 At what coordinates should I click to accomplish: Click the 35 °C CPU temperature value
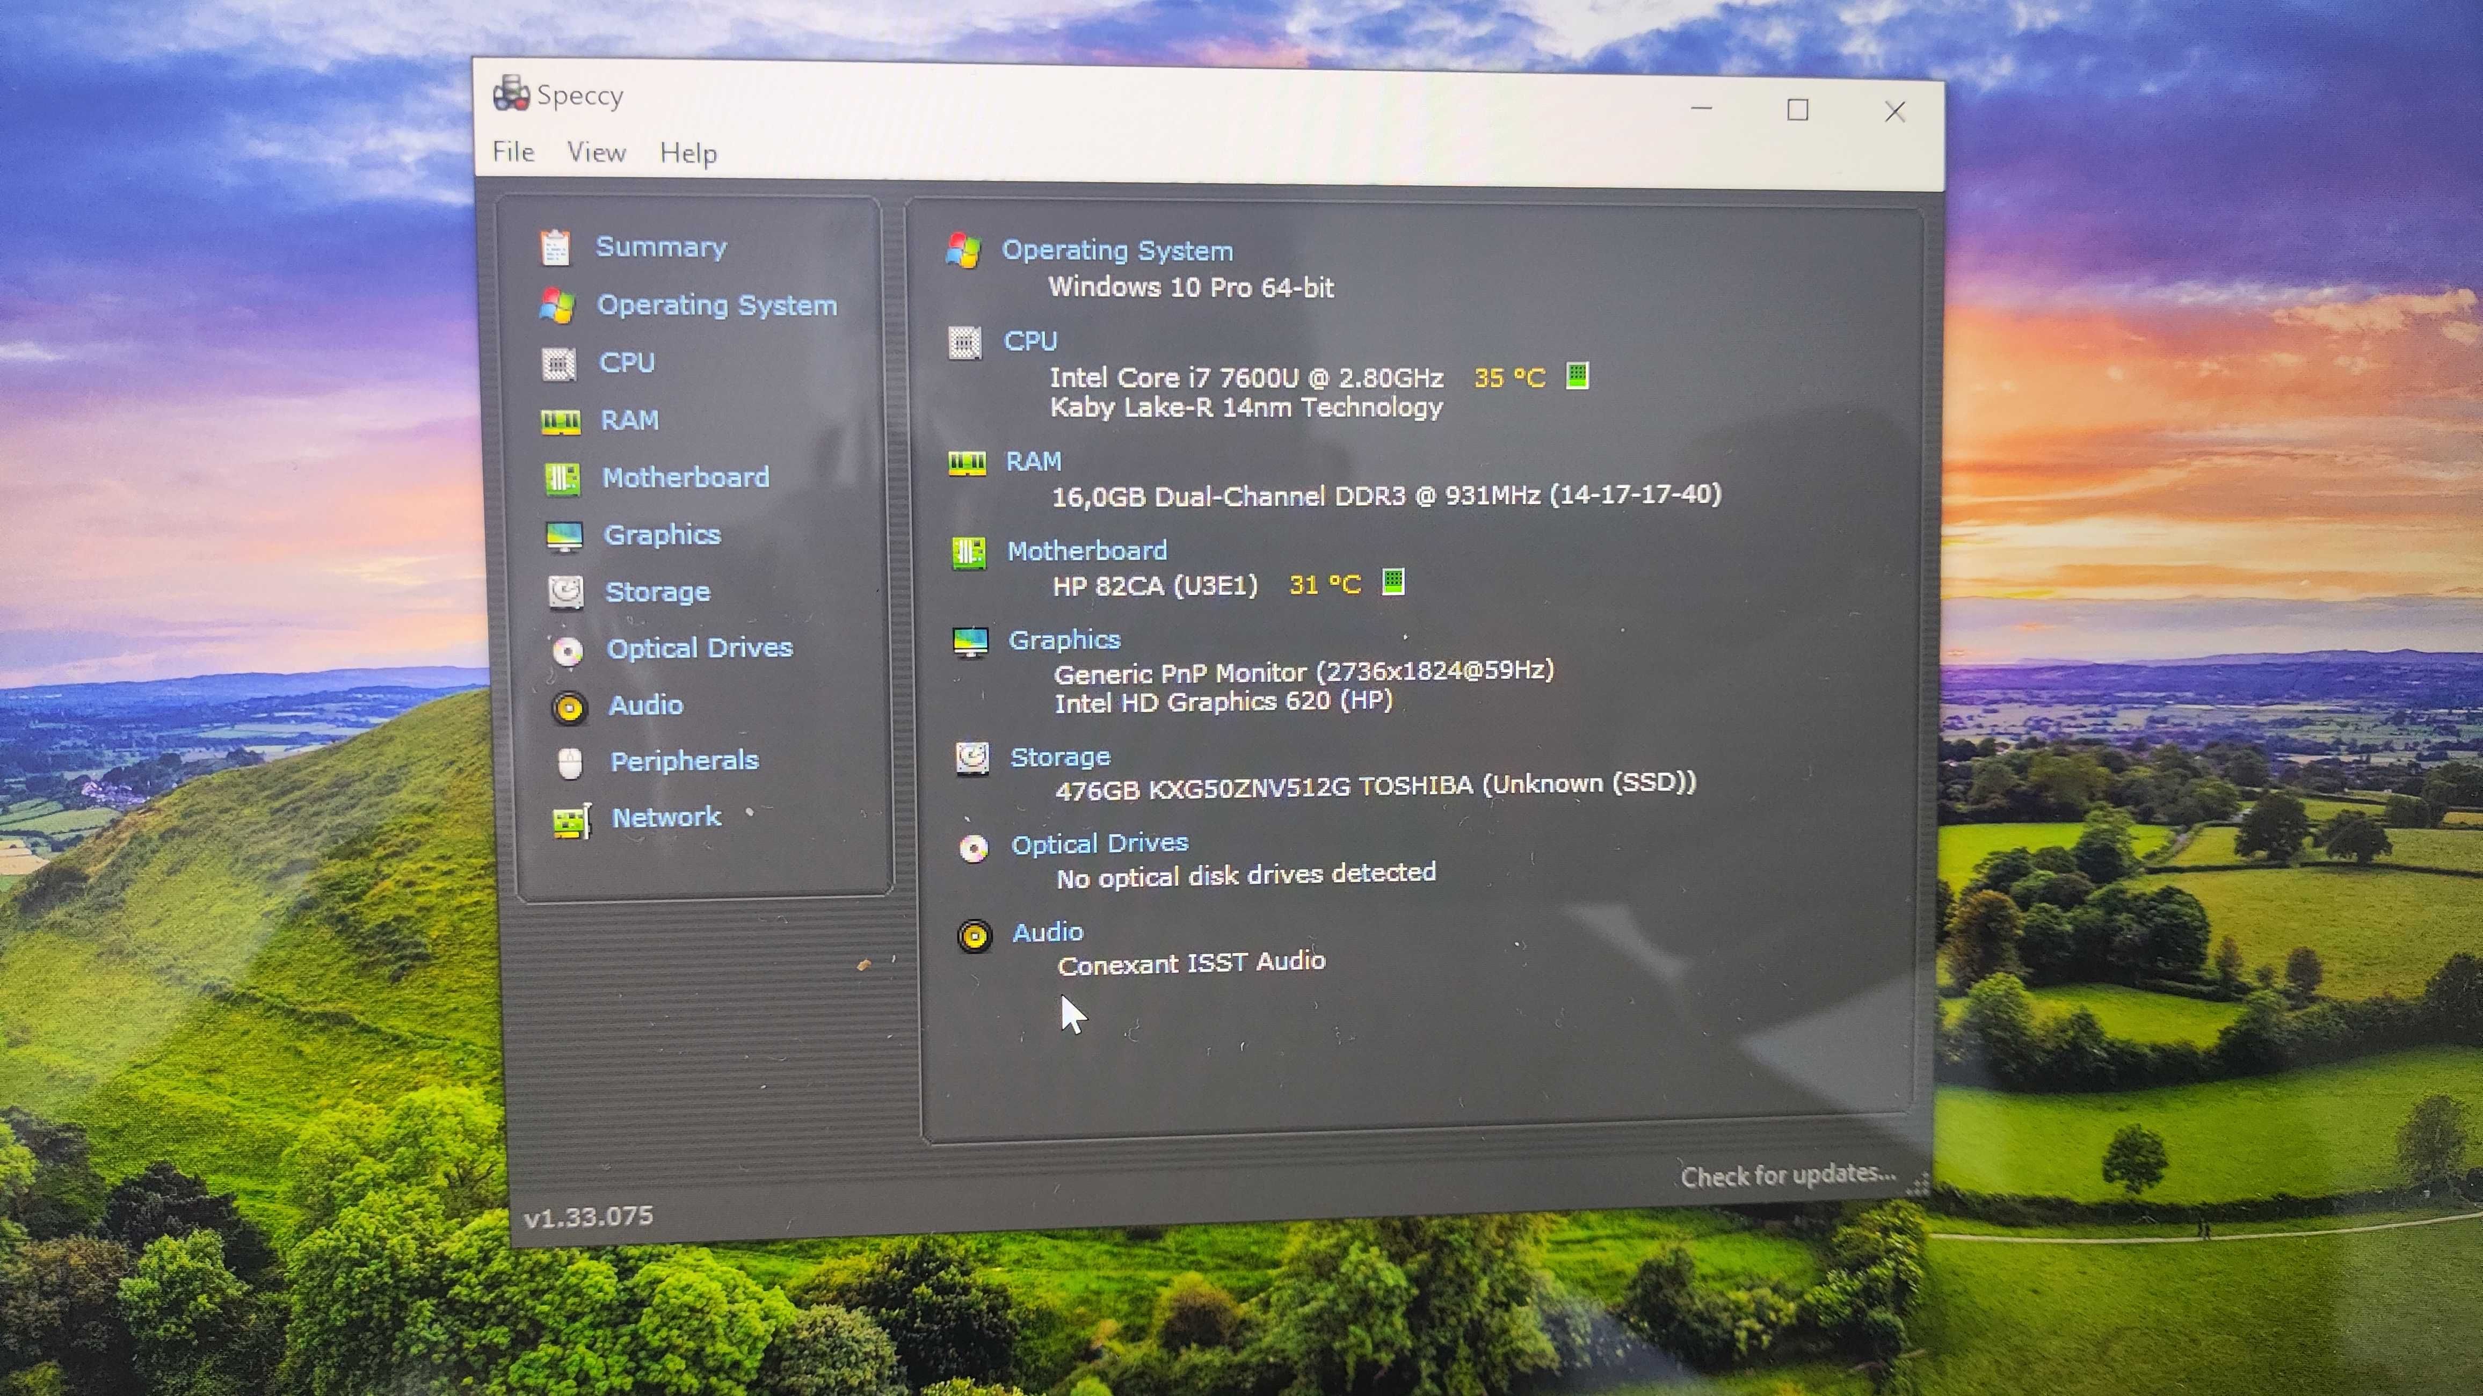[1509, 378]
